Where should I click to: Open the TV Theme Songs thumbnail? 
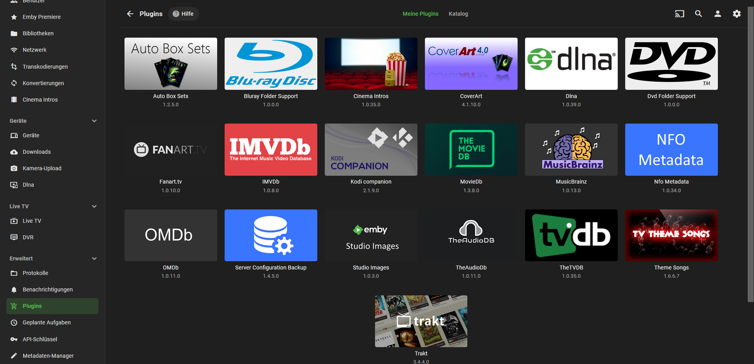click(672, 235)
